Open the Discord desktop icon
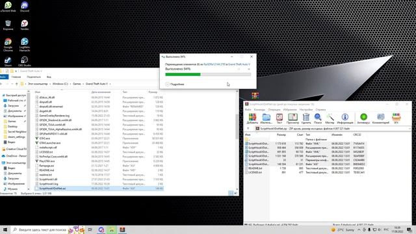 pos(25,7)
